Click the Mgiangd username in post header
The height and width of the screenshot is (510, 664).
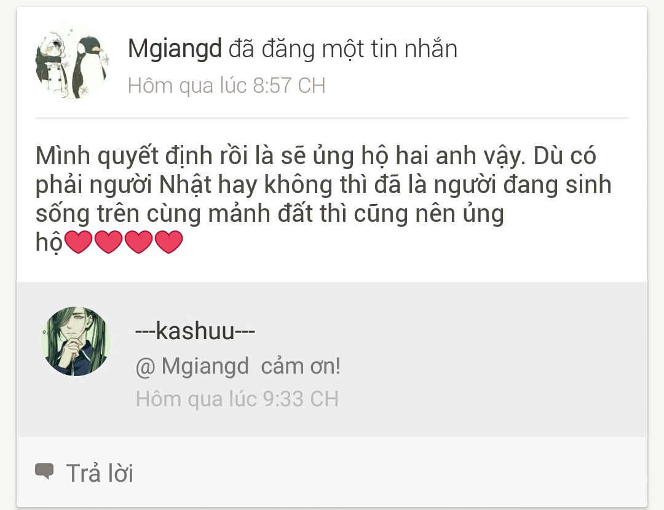point(175,49)
